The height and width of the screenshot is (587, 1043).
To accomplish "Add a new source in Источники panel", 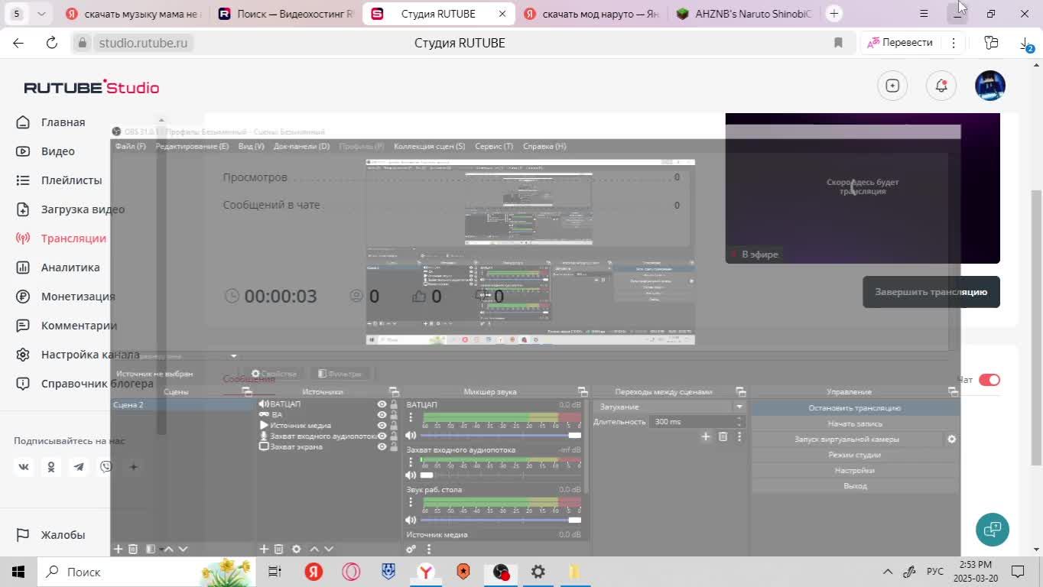I will [264, 549].
